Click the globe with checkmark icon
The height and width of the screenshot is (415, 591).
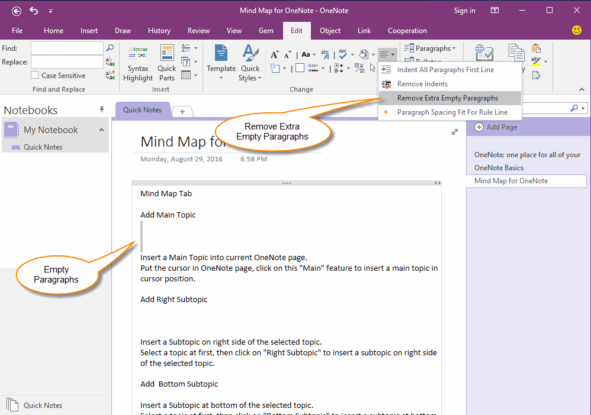pos(484,53)
